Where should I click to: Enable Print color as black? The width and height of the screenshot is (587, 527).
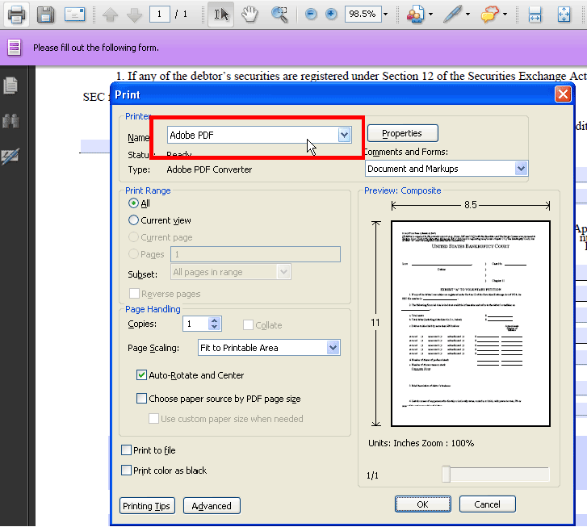[x=126, y=471]
